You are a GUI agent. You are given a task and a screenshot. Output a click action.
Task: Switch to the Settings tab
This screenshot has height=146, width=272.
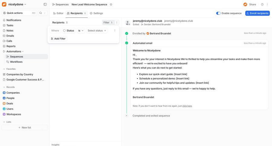pyautogui.click(x=96, y=13)
